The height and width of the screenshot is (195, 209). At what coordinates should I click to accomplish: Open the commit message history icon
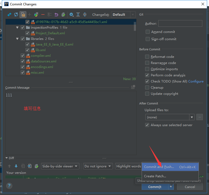pyautogui.click(x=133, y=87)
